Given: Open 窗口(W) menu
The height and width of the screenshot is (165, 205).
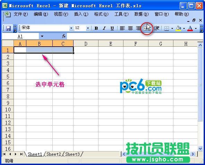Looking at the screenshot, I should (x=162, y=14).
